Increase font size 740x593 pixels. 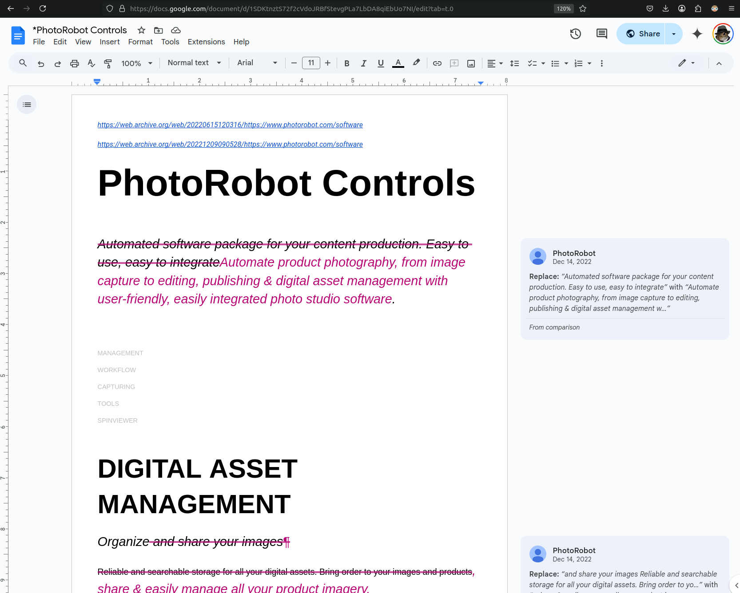pos(328,63)
